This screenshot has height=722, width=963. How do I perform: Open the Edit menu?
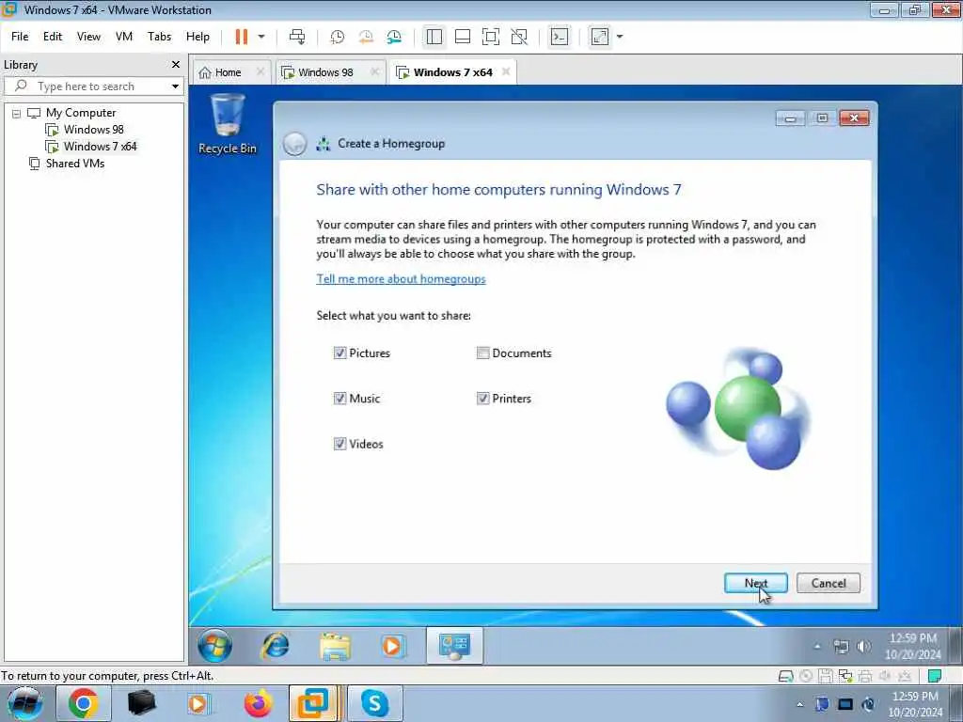[53, 37]
